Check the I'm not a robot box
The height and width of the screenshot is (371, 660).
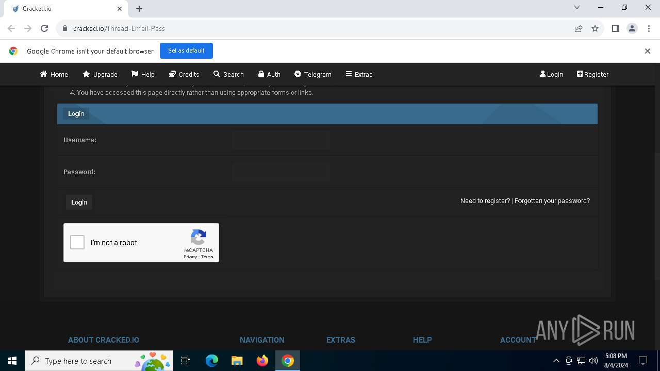(x=77, y=242)
